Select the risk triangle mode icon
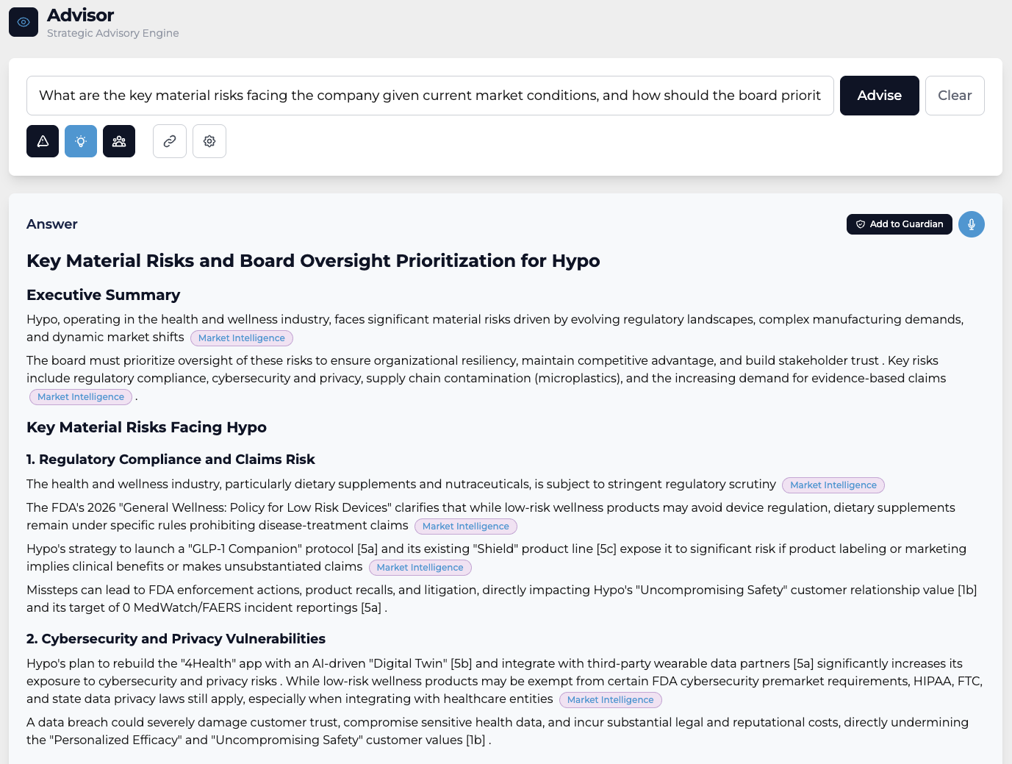Screen dimensions: 1012x764 click(x=42, y=140)
